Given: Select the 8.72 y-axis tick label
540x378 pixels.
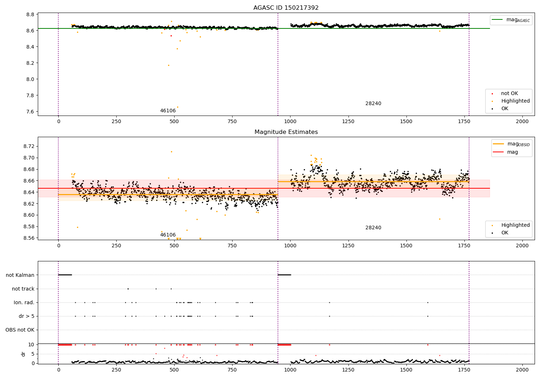Looking at the screenshot, I should 28,146.
